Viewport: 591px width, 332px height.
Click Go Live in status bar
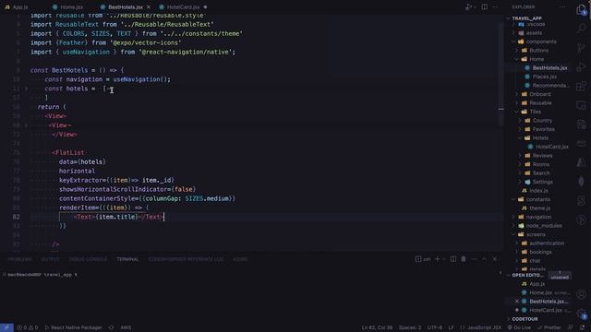click(x=519, y=327)
